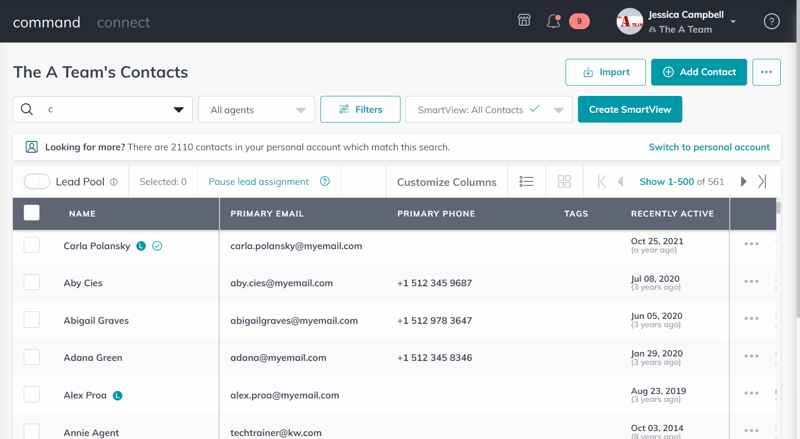Click the Pause lead assignment help icon
This screenshot has width=800, height=439.
(x=325, y=181)
